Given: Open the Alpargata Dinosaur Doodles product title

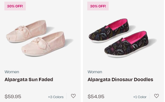Looking at the screenshot, I should (120, 80).
